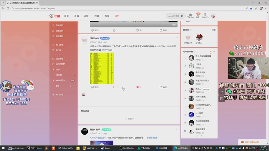Bookmark page with the star icon
Image resolution: width=269 pixels, height=151 pixels.
coord(251,8)
